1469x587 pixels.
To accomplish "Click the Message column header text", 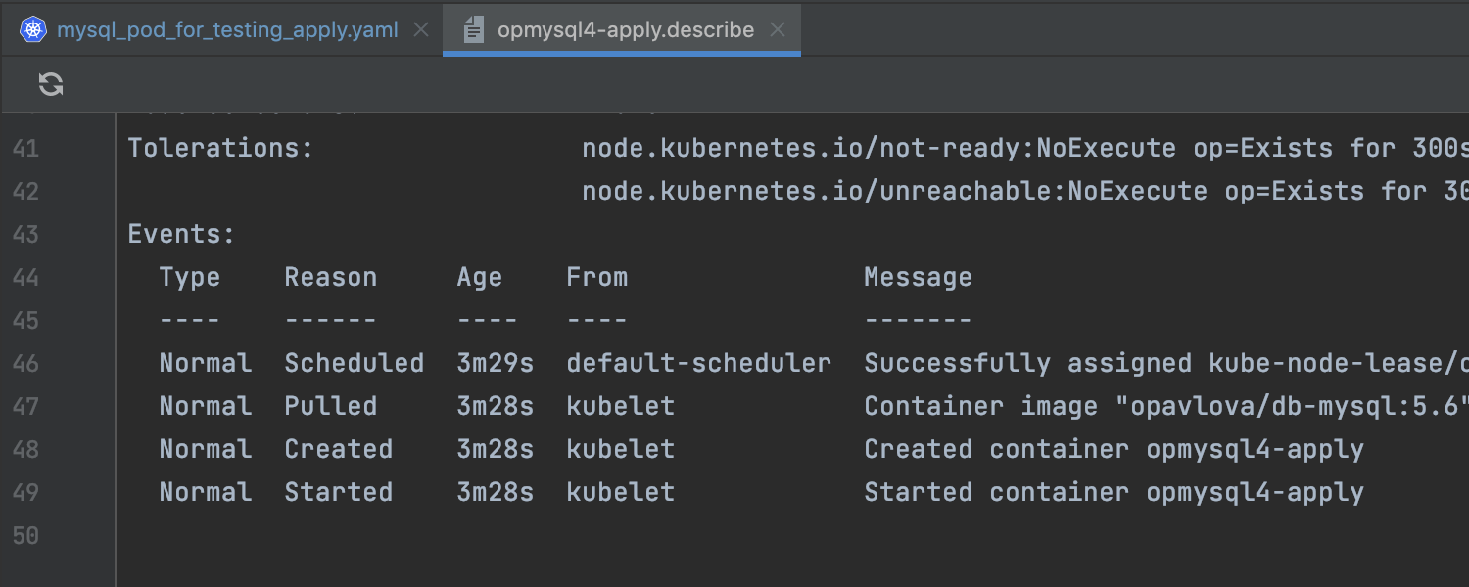I will [x=918, y=278].
